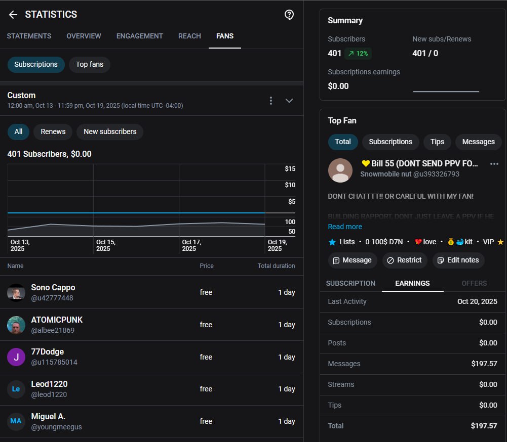The image size is (507, 442).
Task: Expand the Custom date range chevron
Action: click(x=289, y=101)
